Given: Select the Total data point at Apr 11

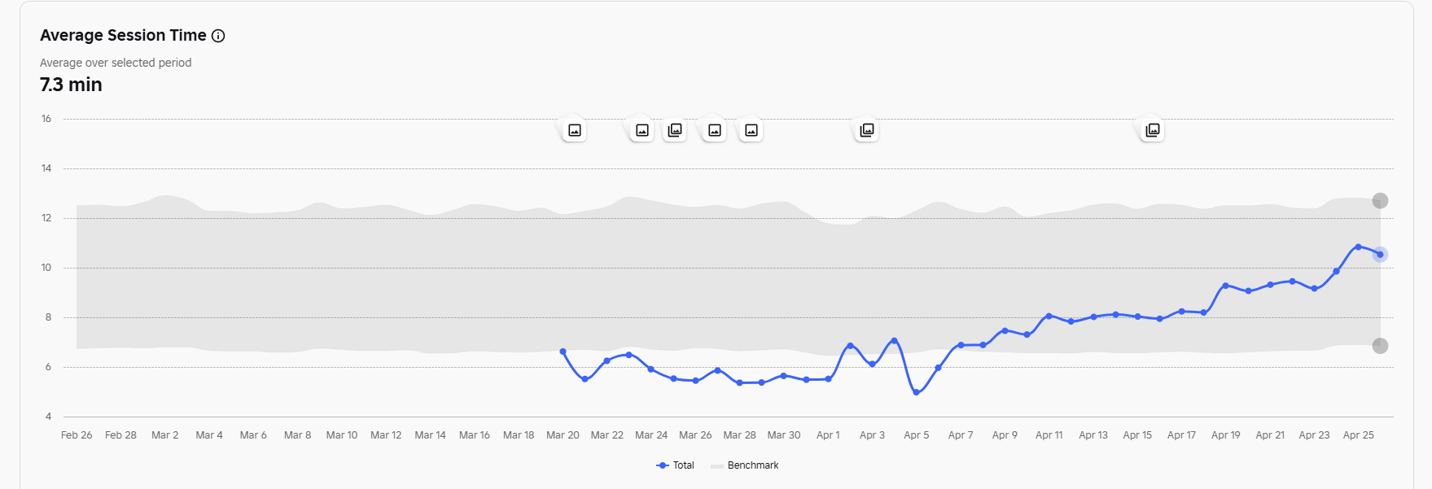Looking at the screenshot, I should pos(1049,316).
